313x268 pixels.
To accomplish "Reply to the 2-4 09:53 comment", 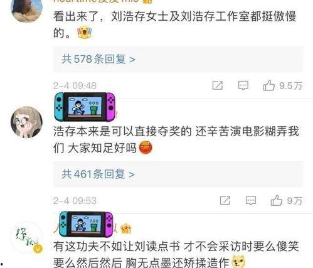I will tap(251, 200).
